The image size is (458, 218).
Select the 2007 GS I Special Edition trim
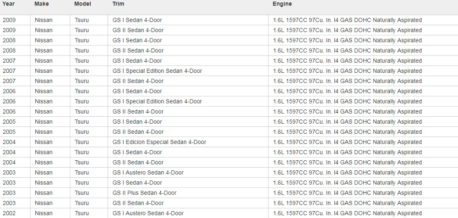(x=157, y=71)
